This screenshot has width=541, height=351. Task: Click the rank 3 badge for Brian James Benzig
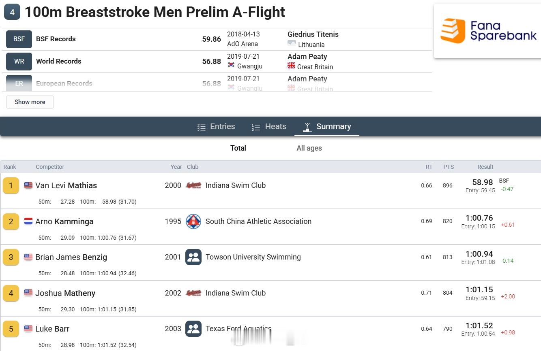click(x=11, y=257)
